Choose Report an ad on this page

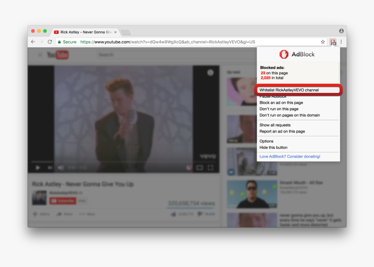pos(282,131)
